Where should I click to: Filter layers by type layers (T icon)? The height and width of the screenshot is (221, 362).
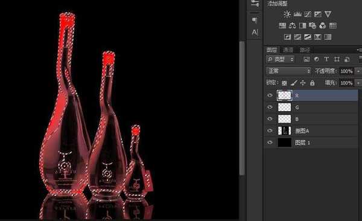pyautogui.click(x=326, y=59)
